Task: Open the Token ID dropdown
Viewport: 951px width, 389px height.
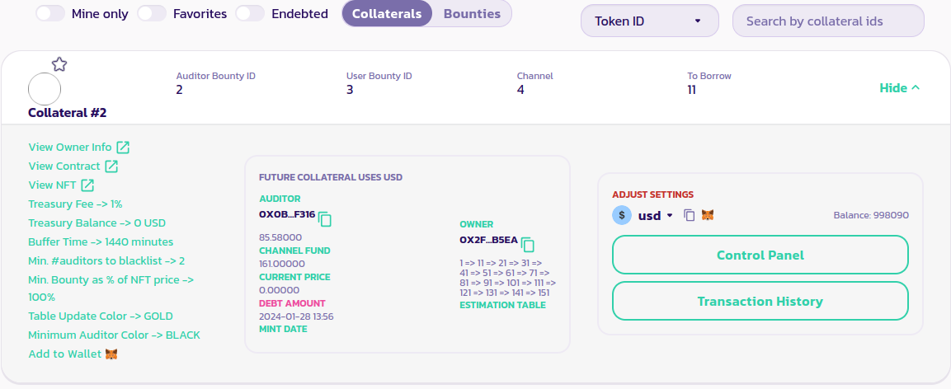Action: coord(649,21)
